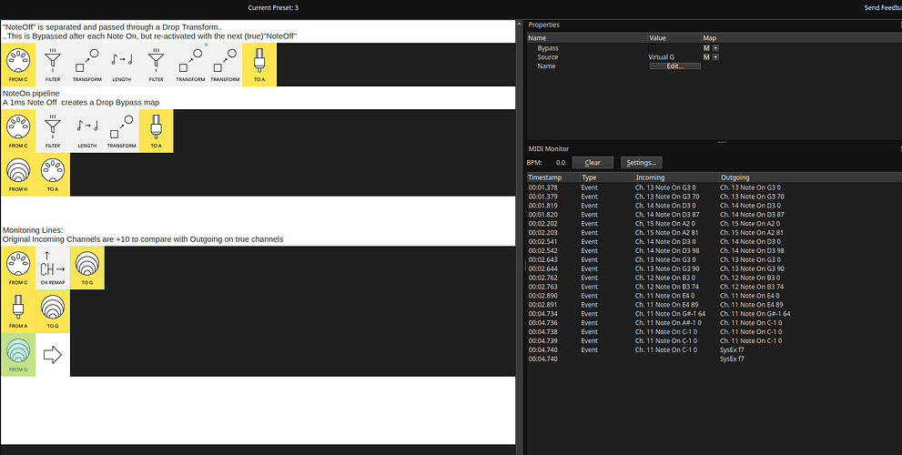Screen dimensions: 902x455
Task: Click the LENGTH module in the NoteOff pipeline
Action: click(121, 65)
